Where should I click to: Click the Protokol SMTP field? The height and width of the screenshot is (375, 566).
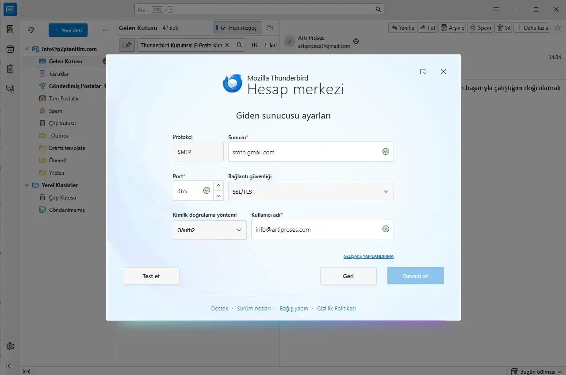click(x=198, y=152)
